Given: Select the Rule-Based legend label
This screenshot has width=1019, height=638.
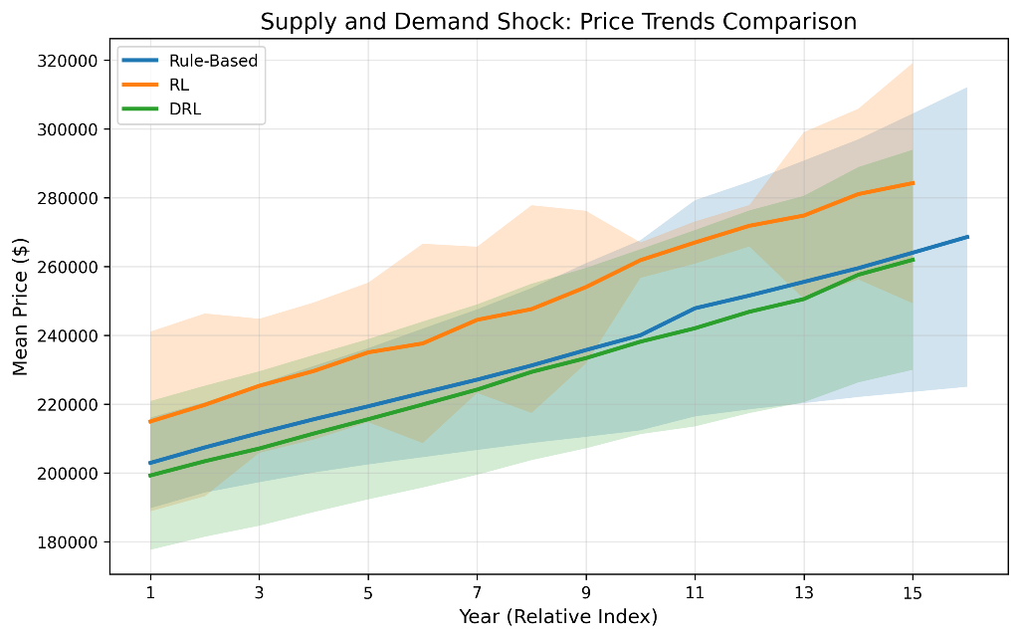Looking at the screenshot, I should coord(213,61).
